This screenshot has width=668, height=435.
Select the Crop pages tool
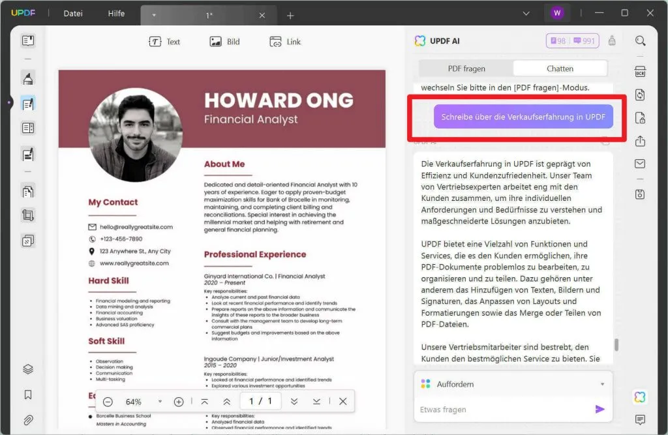[x=28, y=216]
